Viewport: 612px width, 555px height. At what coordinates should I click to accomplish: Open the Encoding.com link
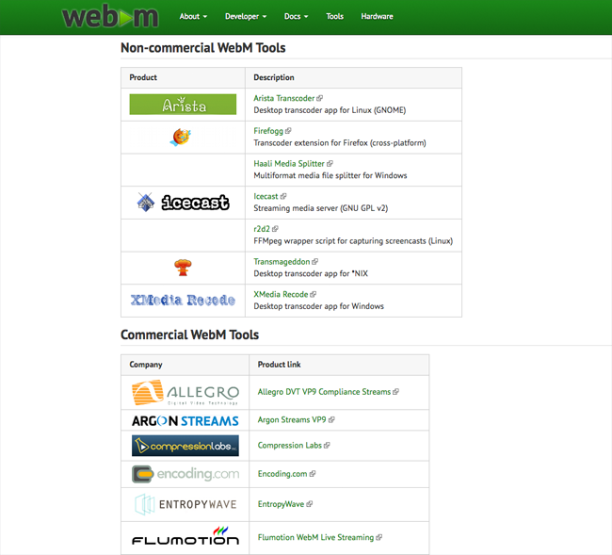[282, 474]
